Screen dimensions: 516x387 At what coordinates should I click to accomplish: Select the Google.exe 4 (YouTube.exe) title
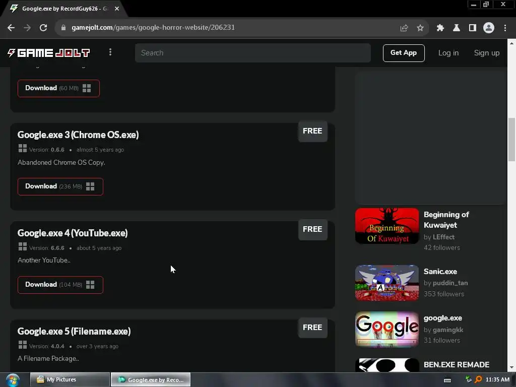point(73,233)
